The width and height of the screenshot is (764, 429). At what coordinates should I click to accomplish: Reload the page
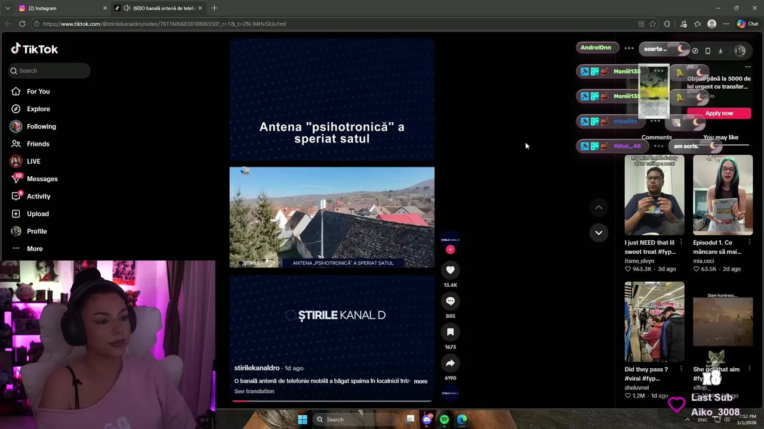pos(22,24)
